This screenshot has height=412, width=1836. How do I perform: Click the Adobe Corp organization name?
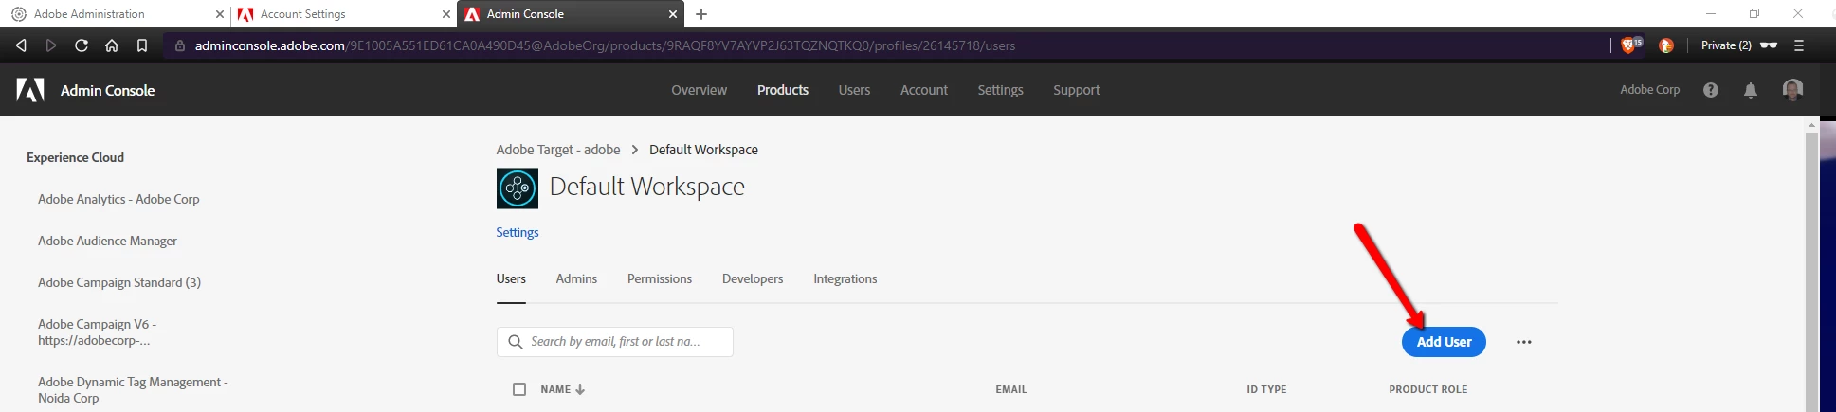1649,90
